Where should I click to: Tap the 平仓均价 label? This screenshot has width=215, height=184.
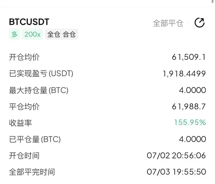(24, 107)
